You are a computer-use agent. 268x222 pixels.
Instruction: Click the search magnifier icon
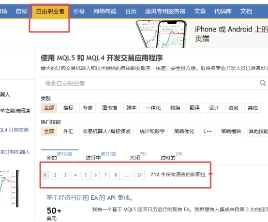(263, 83)
